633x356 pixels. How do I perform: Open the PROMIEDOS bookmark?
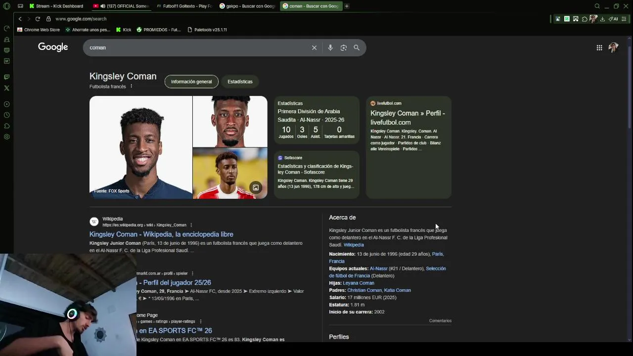point(159,30)
